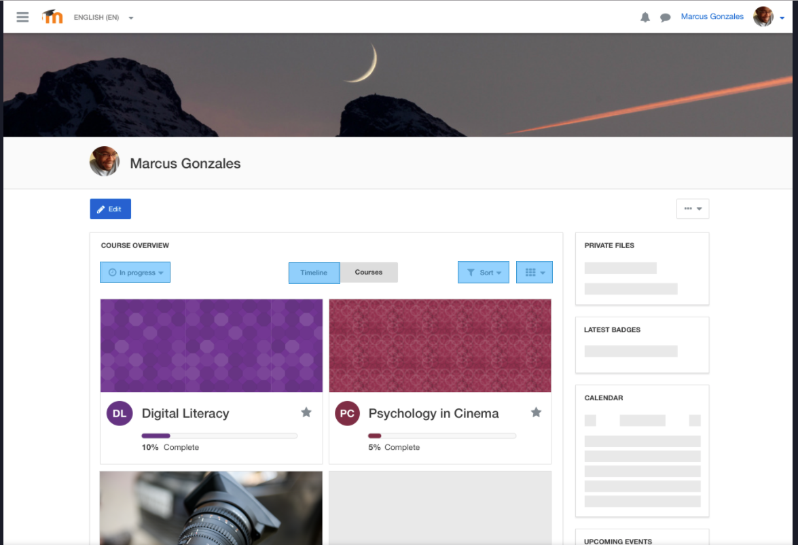Open the card view layout dropdown
This screenshot has width=798, height=545.
point(534,272)
